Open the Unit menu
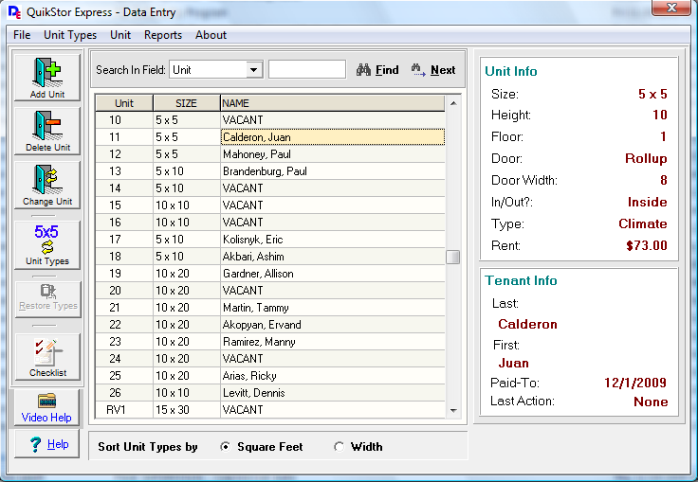The height and width of the screenshot is (482, 698). click(120, 35)
